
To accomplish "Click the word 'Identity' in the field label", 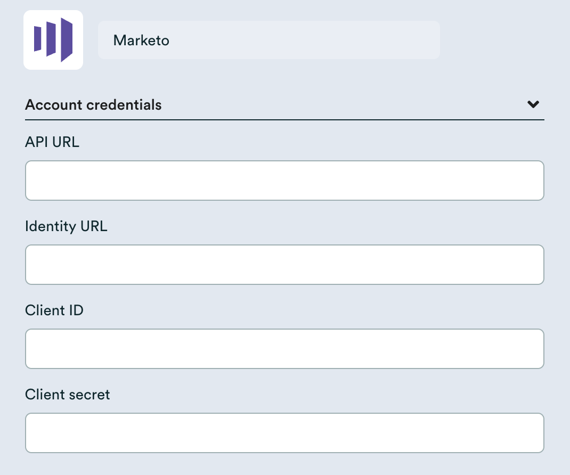I will point(51,226).
